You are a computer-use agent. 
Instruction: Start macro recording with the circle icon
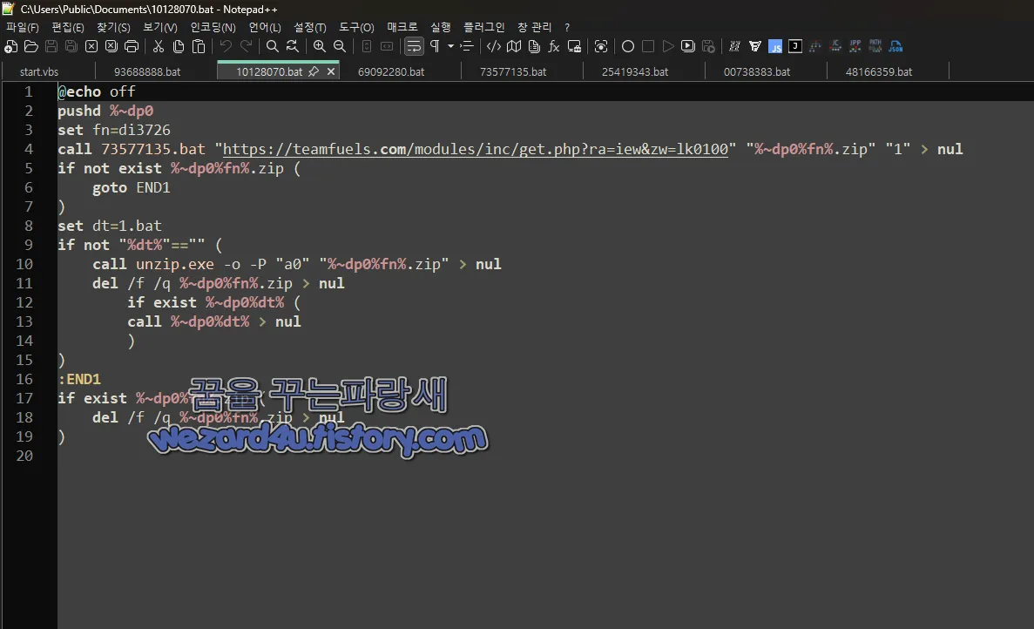(x=628, y=46)
